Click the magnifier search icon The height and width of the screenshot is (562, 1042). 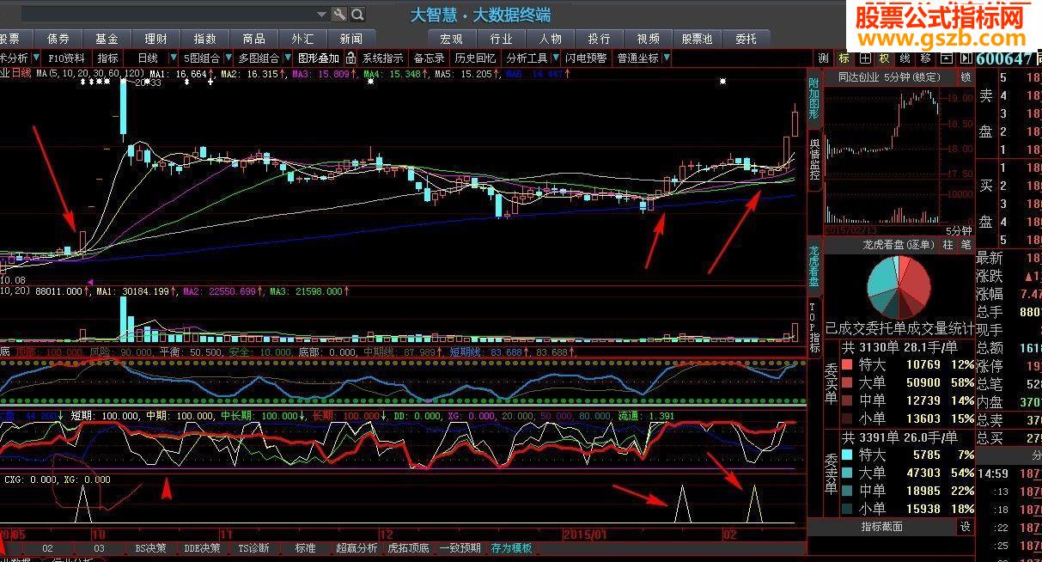click(x=357, y=14)
